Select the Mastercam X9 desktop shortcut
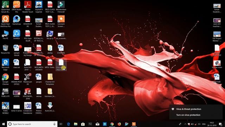The image size is (225, 127). coord(28,79)
